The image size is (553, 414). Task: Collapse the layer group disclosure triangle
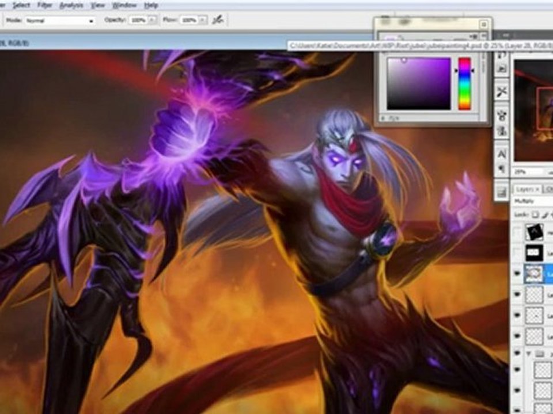[x=529, y=354]
